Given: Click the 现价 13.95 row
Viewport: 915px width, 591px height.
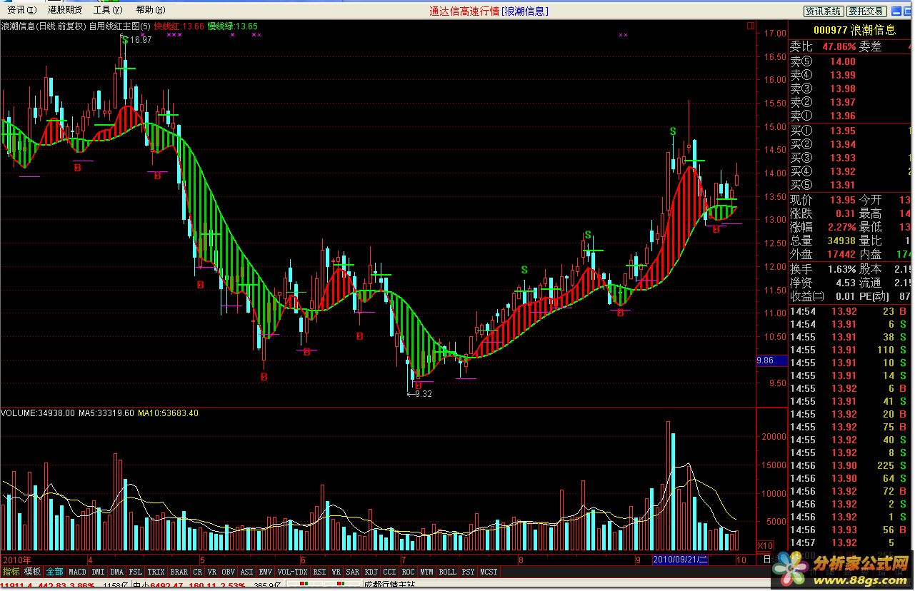Looking at the screenshot, I should tap(822, 200).
